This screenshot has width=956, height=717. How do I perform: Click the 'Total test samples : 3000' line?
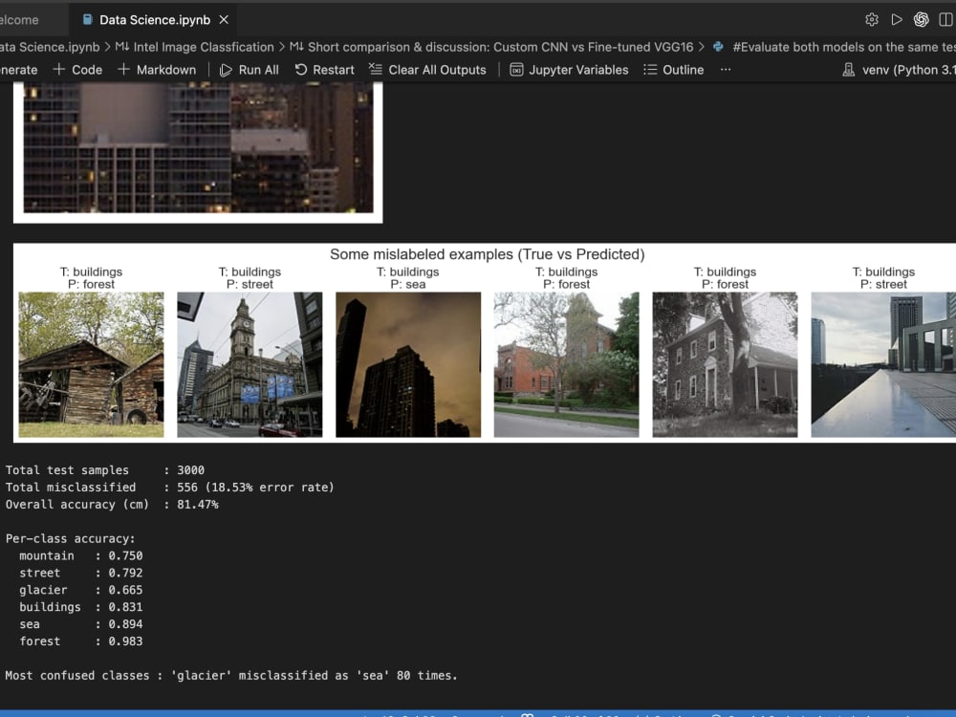tap(105, 470)
